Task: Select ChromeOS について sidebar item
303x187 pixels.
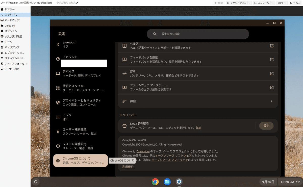Action: coord(80,161)
